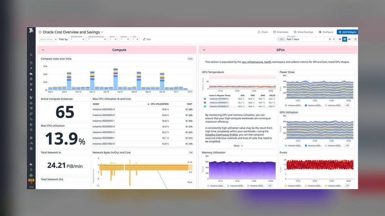The width and height of the screenshot is (385, 216).
Task: Open the Datadog logo home icon
Action: [x=31, y=30]
